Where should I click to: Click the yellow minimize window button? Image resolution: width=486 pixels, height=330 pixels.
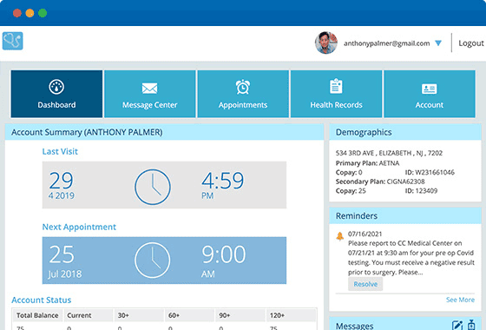pyautogui.click(x=30, y=13)
